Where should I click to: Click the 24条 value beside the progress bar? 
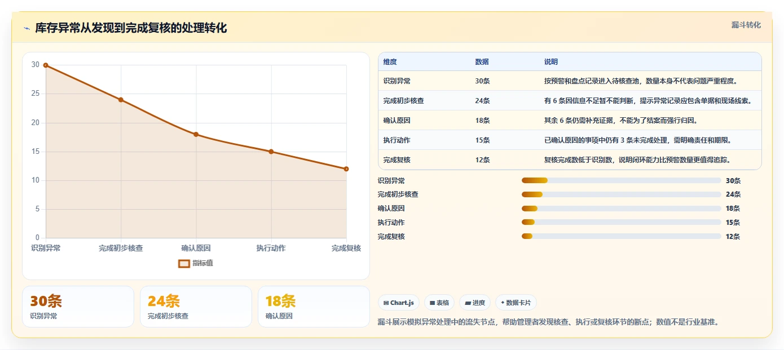tap(733, 194)
